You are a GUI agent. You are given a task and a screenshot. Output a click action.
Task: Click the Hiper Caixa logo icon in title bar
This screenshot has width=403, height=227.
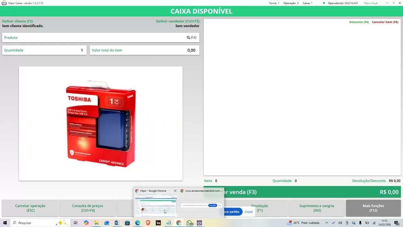pyautogui.click(x=4, y=3)
